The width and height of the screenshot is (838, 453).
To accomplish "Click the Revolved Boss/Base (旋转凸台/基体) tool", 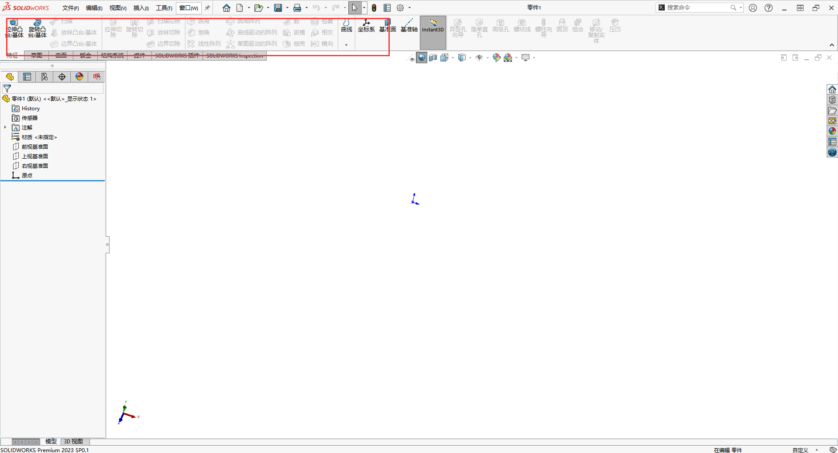I will pos(38,28).
